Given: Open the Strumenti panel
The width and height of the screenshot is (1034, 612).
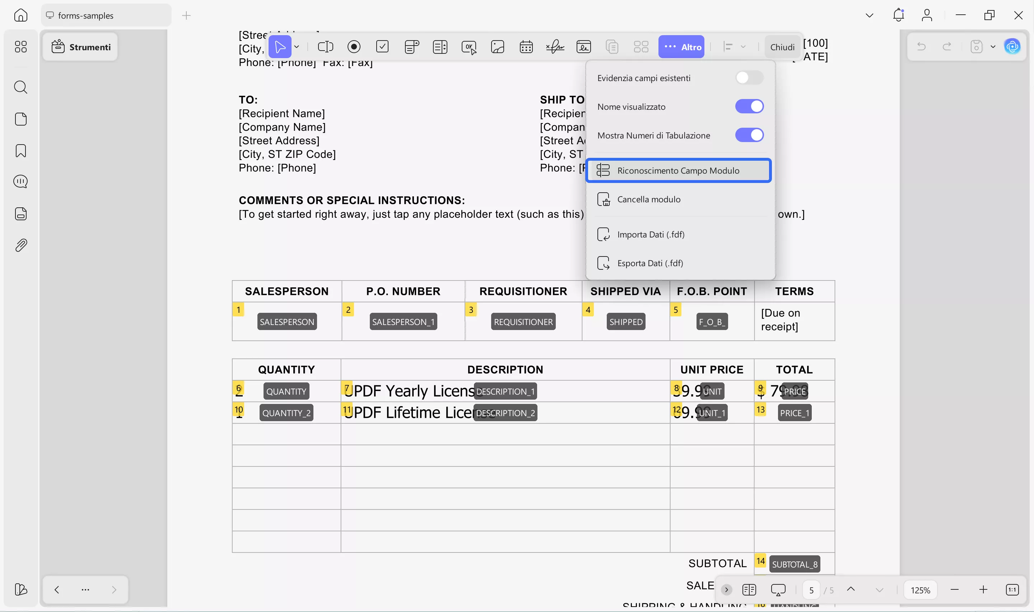Looking at the screenshot, I should [x=80, y=47].
